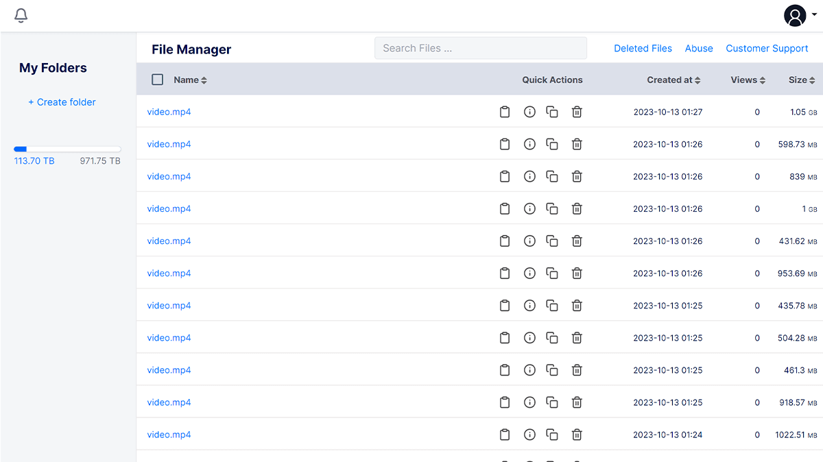The width and height of the screenshot is (823, 462).
Task: Open Customer Support
Action: click(767, 49)
